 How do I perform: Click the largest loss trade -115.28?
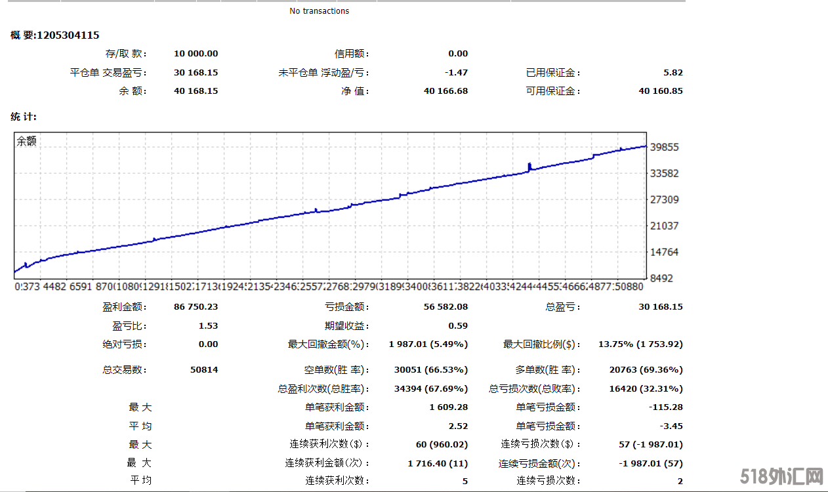(666, 407)
